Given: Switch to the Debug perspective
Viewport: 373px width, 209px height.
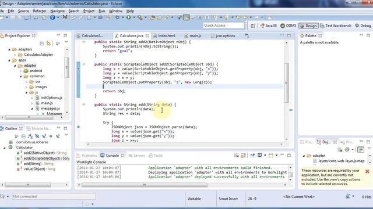Looking at the screenshot, I should tap(363, 26).
